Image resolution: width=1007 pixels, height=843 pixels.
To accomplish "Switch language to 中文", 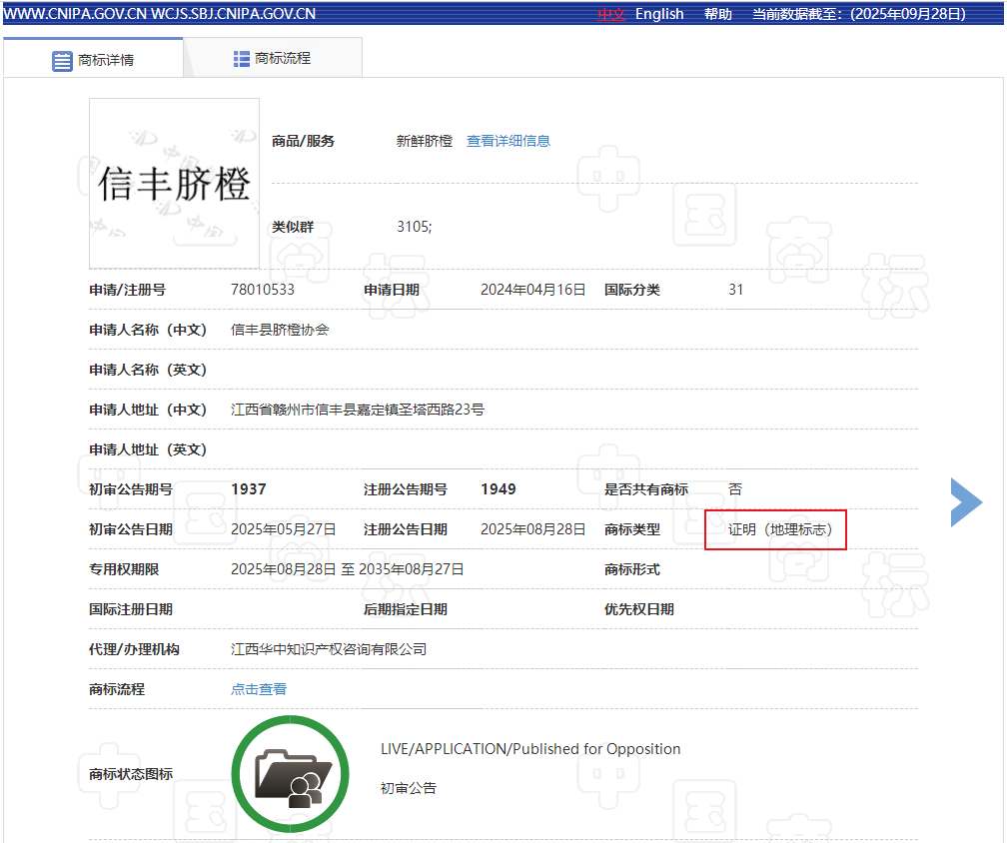I will (610, 14).
